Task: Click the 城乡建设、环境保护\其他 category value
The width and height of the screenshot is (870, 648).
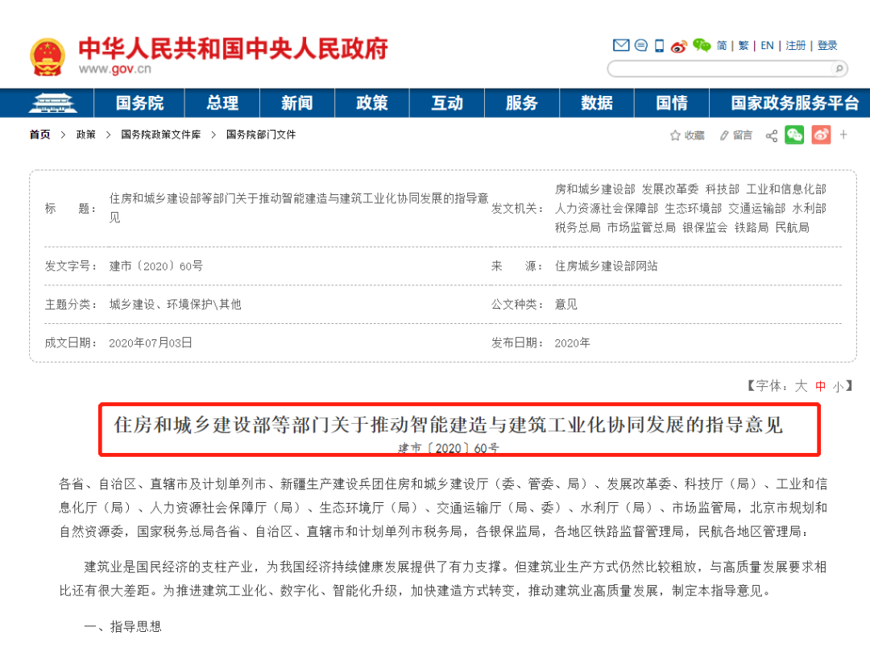Action: pos(176,305)
